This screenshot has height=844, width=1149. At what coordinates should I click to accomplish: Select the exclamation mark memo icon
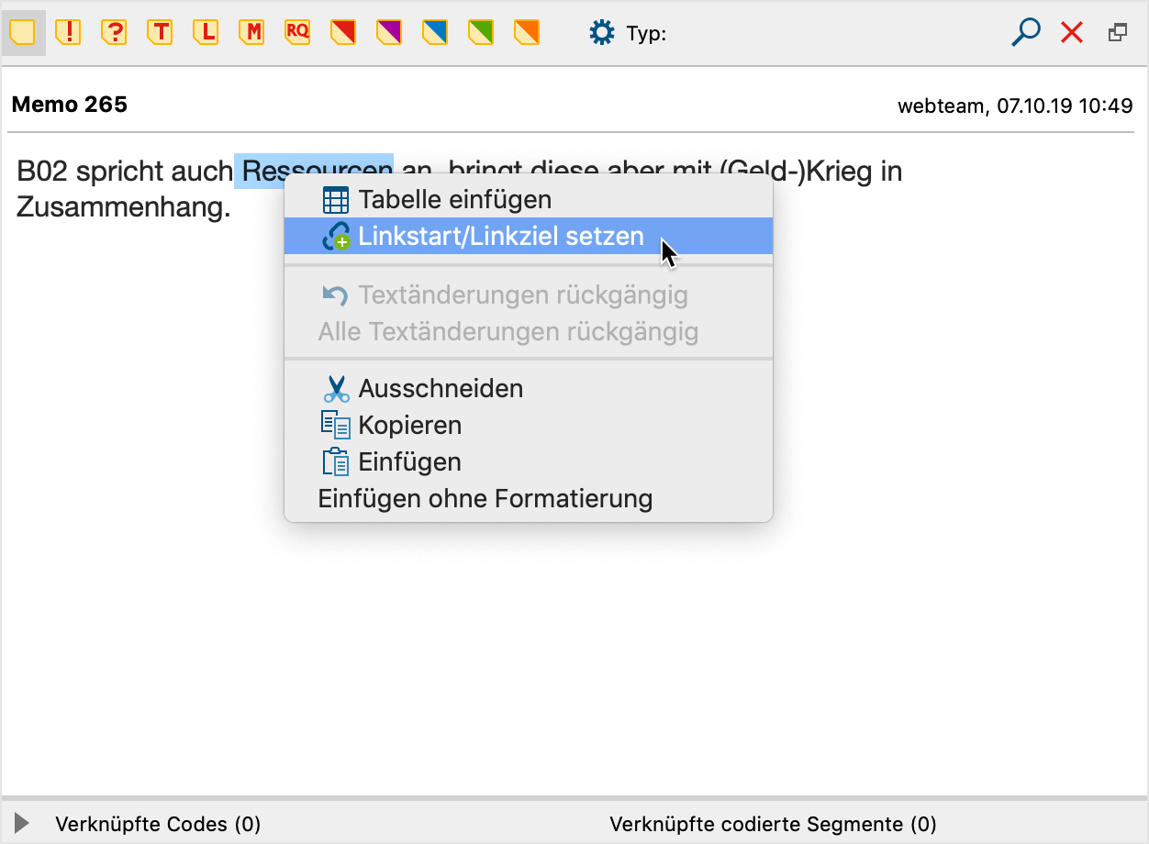(x=68, y=33)
